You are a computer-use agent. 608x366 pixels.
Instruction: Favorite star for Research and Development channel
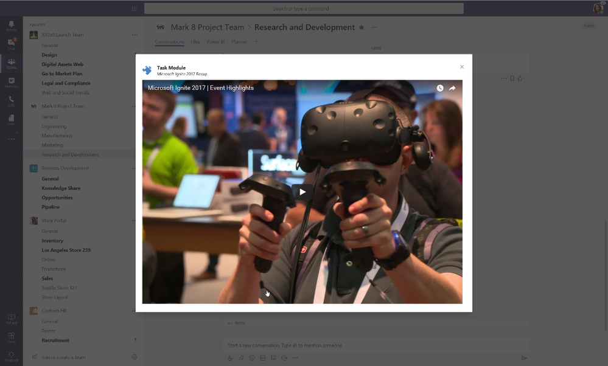[362, 27]
